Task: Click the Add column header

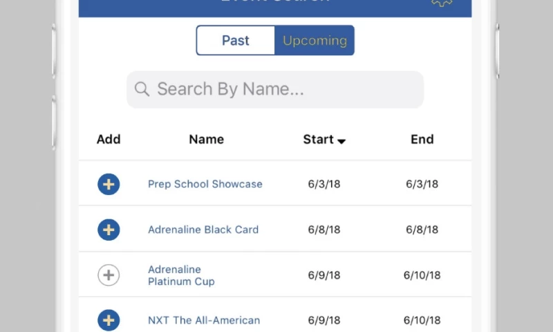Action: [109, 139]
